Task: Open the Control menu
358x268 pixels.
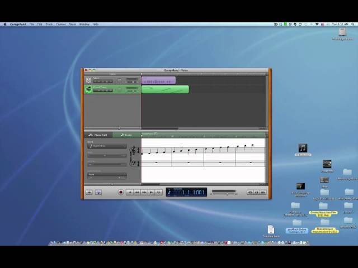Action: [x=61, y=24]
